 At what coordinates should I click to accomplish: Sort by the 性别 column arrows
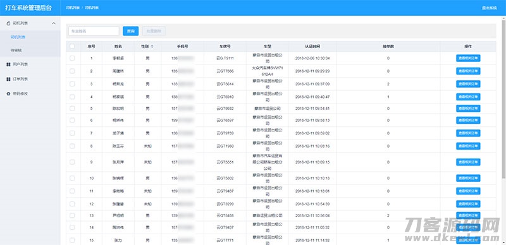pos(152,47)
